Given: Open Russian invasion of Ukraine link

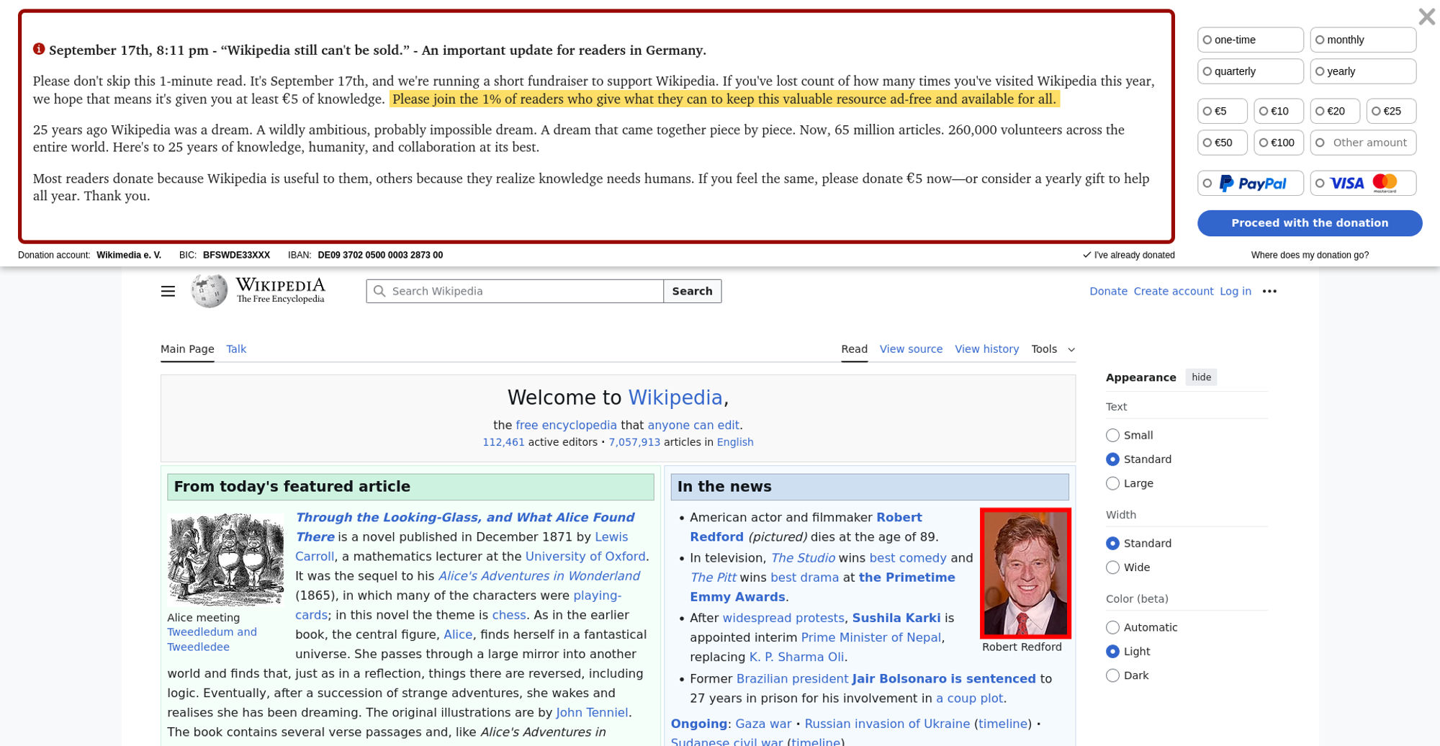Looking at the screenshot, I should click(887, 724).
